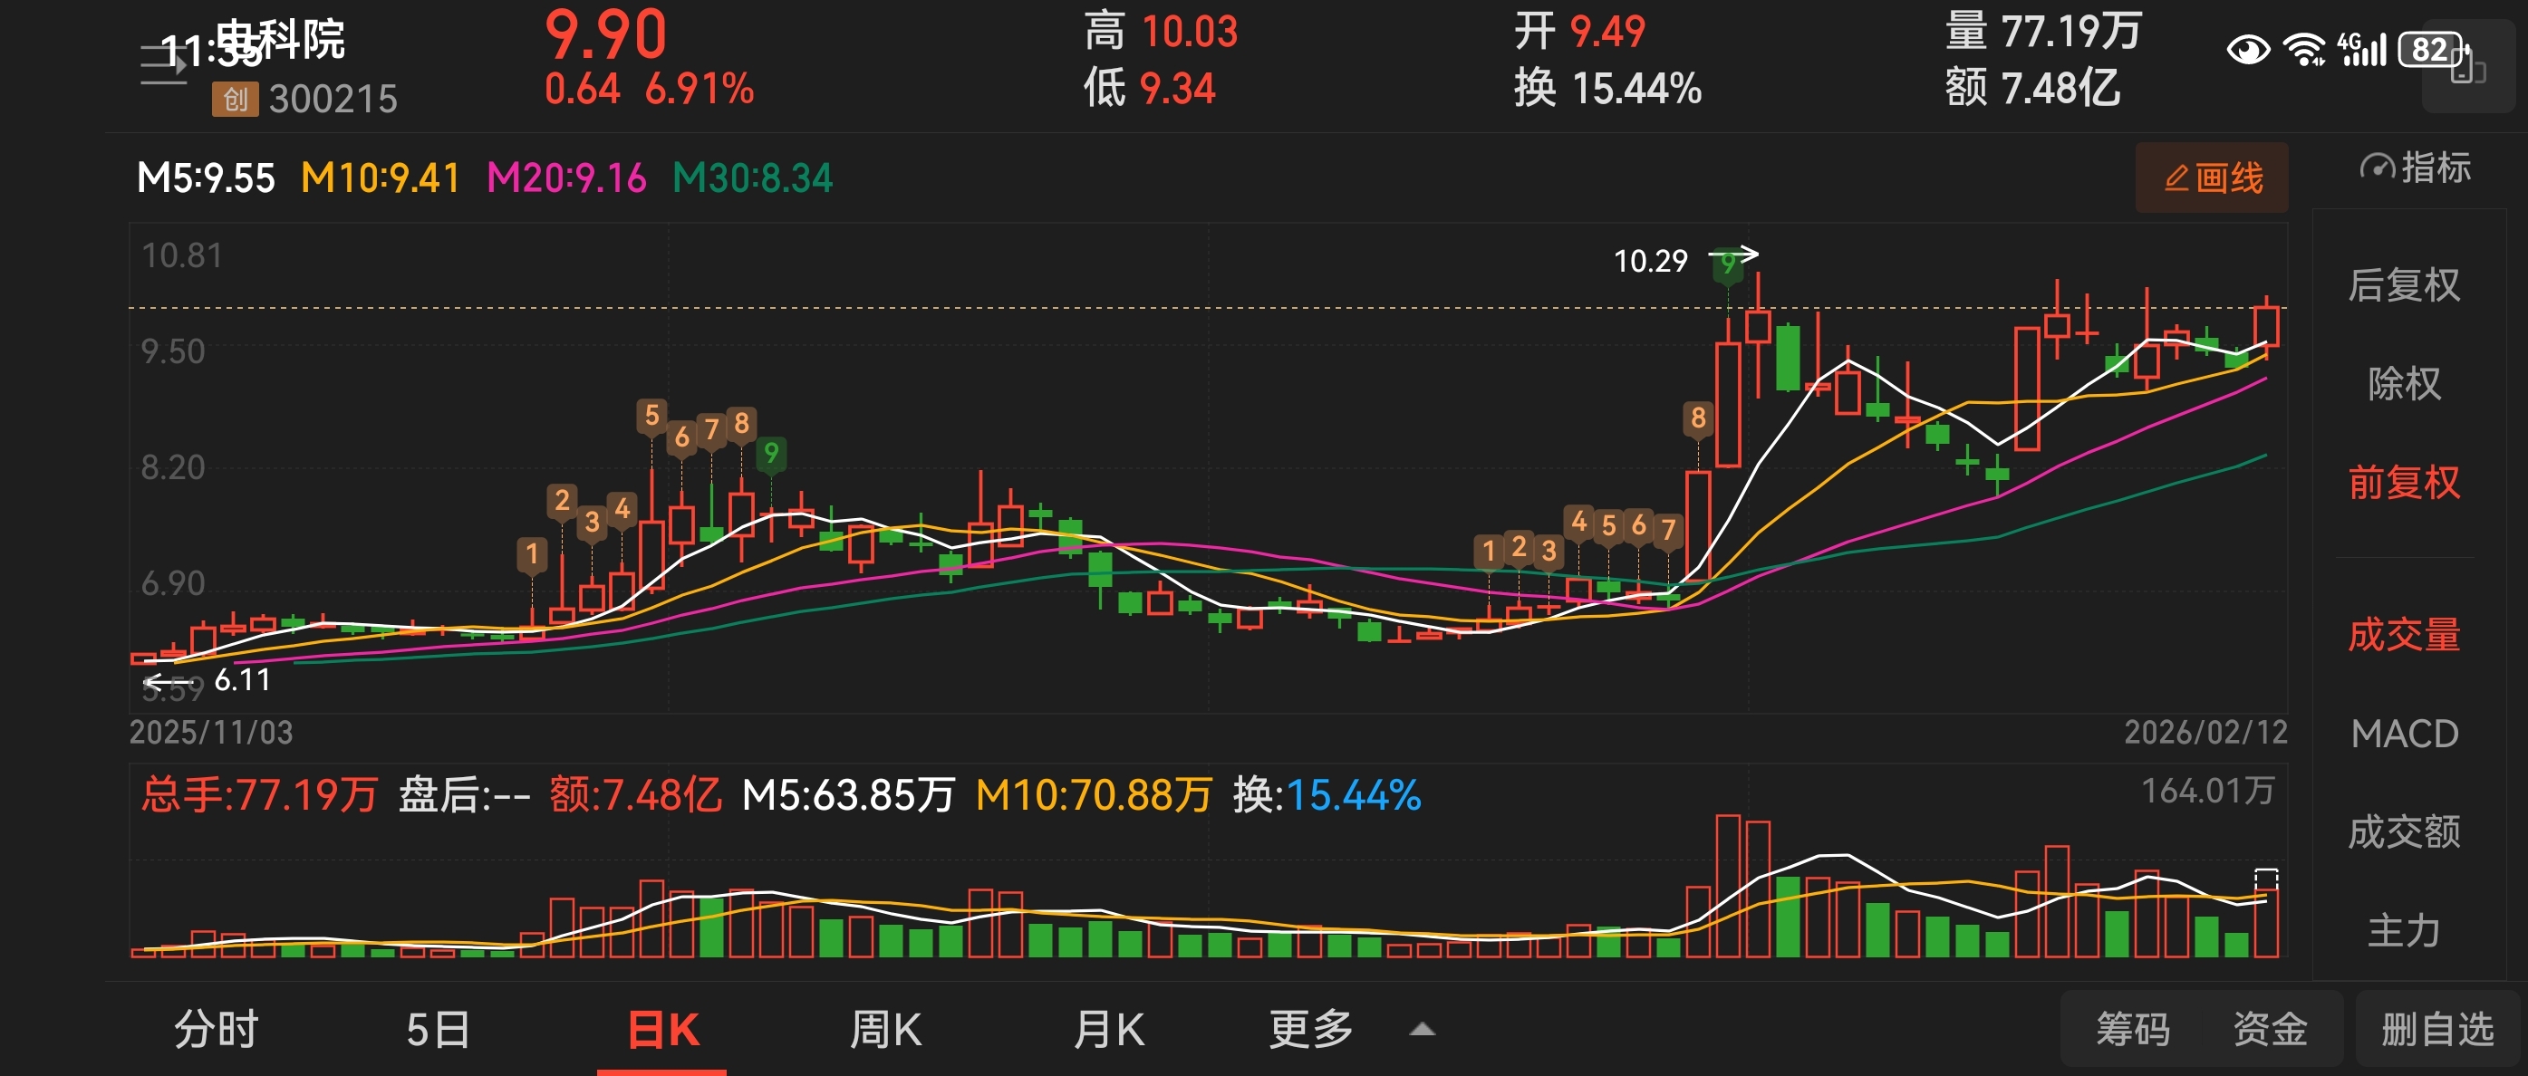
Task: Tap the 创 board badge beside 300215
Action: tap(235, 99)
